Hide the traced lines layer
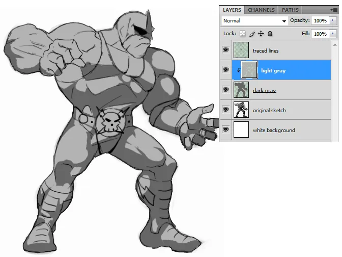Image resolution: width=342 pixels, height=257 pixels. tap(226, 50)
